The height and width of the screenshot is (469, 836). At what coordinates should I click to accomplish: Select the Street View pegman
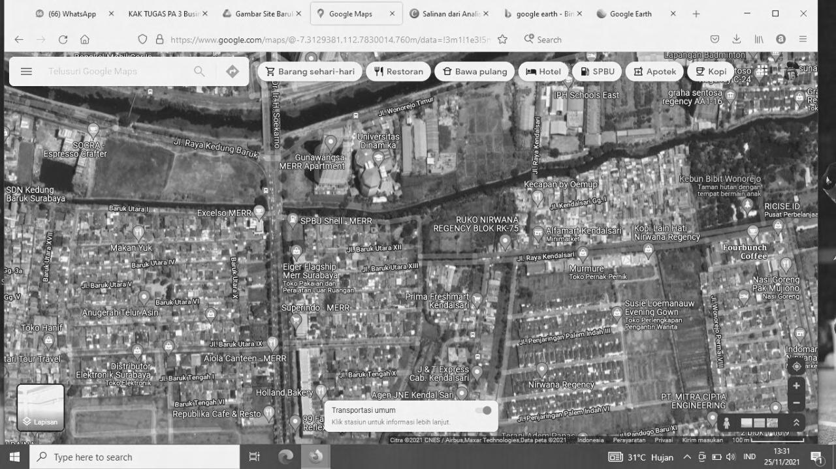point(726,423)
